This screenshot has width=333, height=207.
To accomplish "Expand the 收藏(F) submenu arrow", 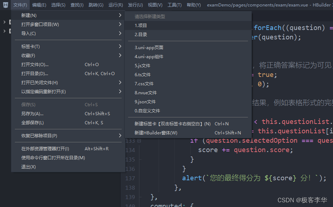I will (120, 56).
